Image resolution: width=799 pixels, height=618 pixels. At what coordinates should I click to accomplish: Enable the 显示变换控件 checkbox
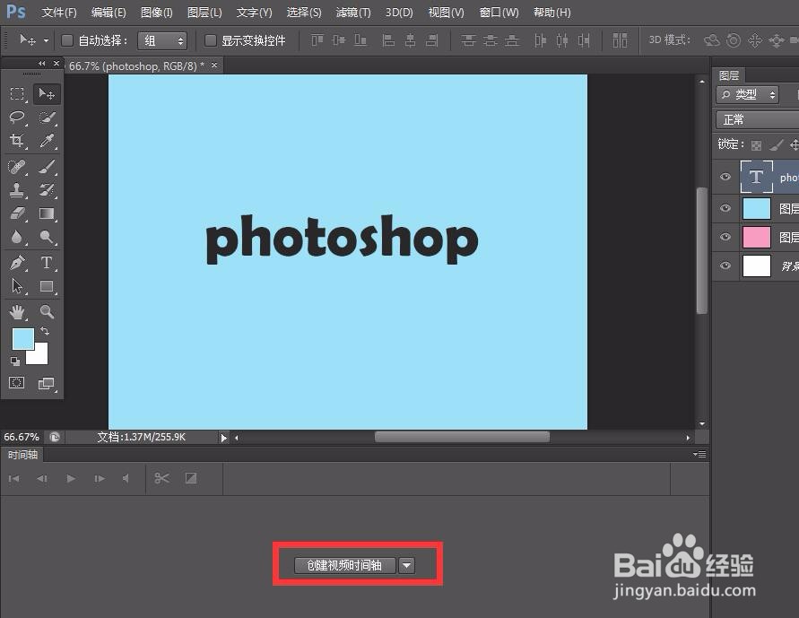(x=210, y=40)
